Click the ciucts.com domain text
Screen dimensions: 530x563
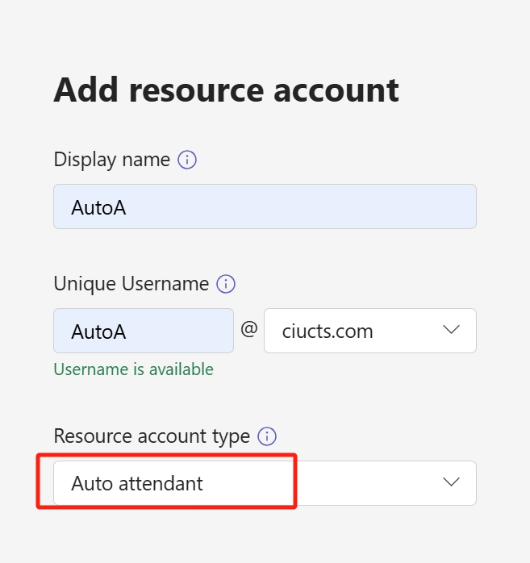click(x=328, y=331)
